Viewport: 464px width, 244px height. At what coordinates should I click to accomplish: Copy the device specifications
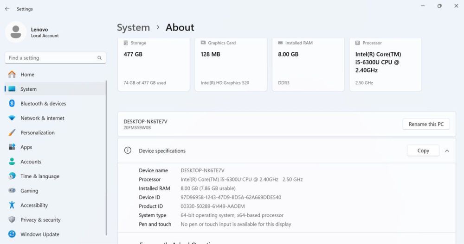pyautogui.click(x=423, y=150)
